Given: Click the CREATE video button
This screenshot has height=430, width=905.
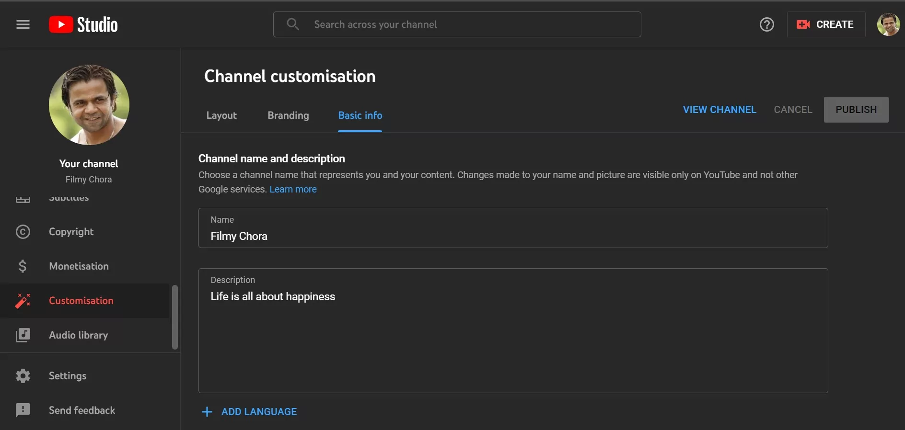Looking at the screenshot, I should click(x=826, y=24).
